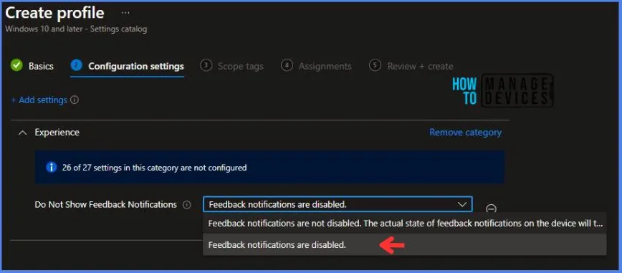Remove the setting with the minus circle icon
Viewport: 622px width, 273px height.
tap(491, 209)
